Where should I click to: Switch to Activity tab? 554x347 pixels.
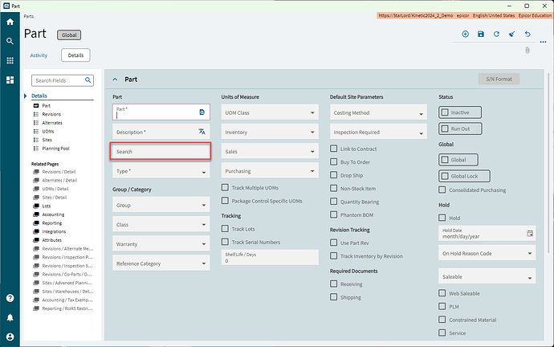[39, 55]
